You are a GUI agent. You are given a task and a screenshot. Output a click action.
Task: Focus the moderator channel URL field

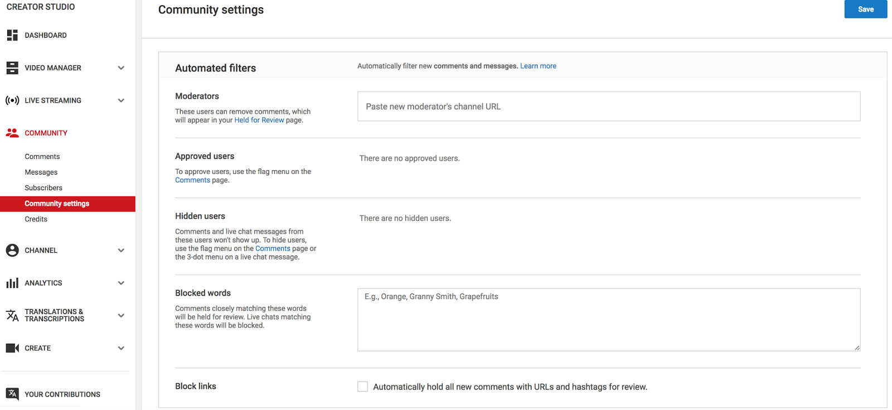point(609,107)
